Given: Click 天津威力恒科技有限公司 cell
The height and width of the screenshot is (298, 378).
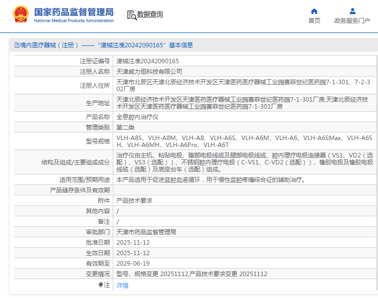Looking at the screenshot, I should (x=149, y=72).
